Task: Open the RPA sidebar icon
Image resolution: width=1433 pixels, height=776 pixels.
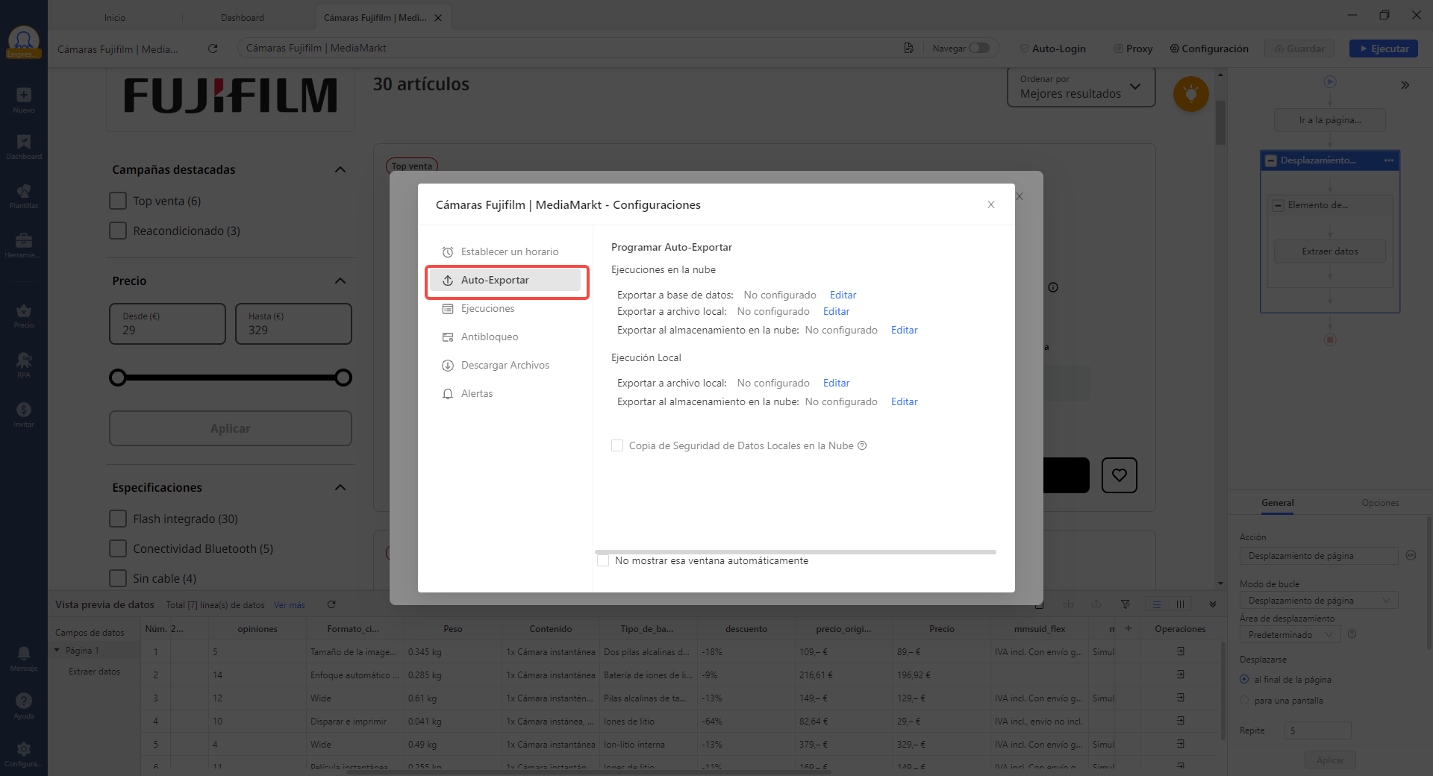Action: tap(24, 361)
